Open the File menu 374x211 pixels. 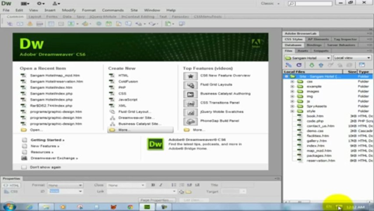[6, 10]
